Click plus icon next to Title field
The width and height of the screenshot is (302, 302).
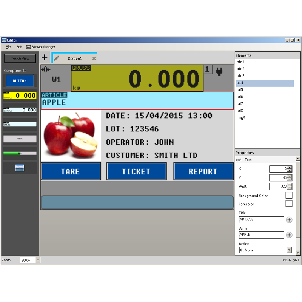pos(289,220)
